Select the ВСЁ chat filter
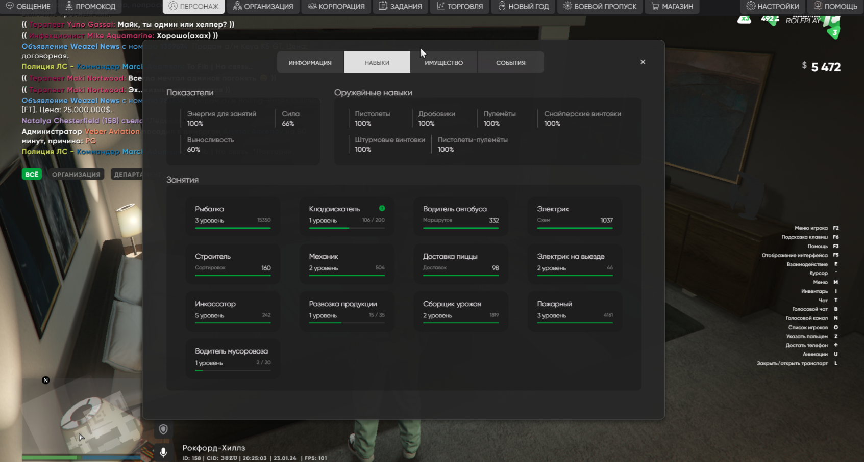Image resolution: width=864 pixels, height=462 pixels. (32, 174)
